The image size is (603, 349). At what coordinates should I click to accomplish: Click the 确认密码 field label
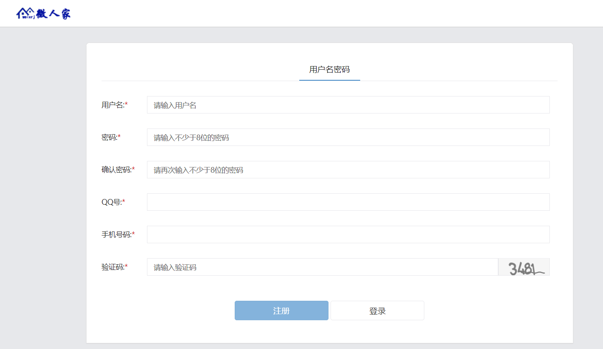(x=116, y=170)
